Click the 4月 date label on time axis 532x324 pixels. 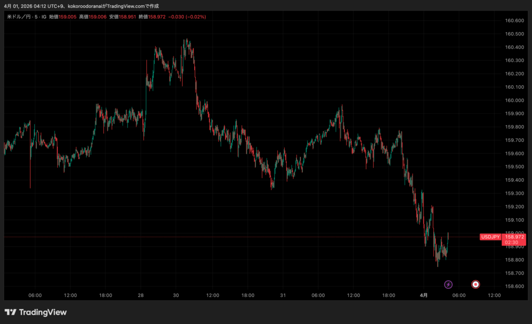[424, 295]
